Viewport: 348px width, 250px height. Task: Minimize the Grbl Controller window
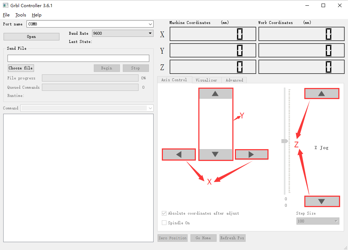point(307,5)
